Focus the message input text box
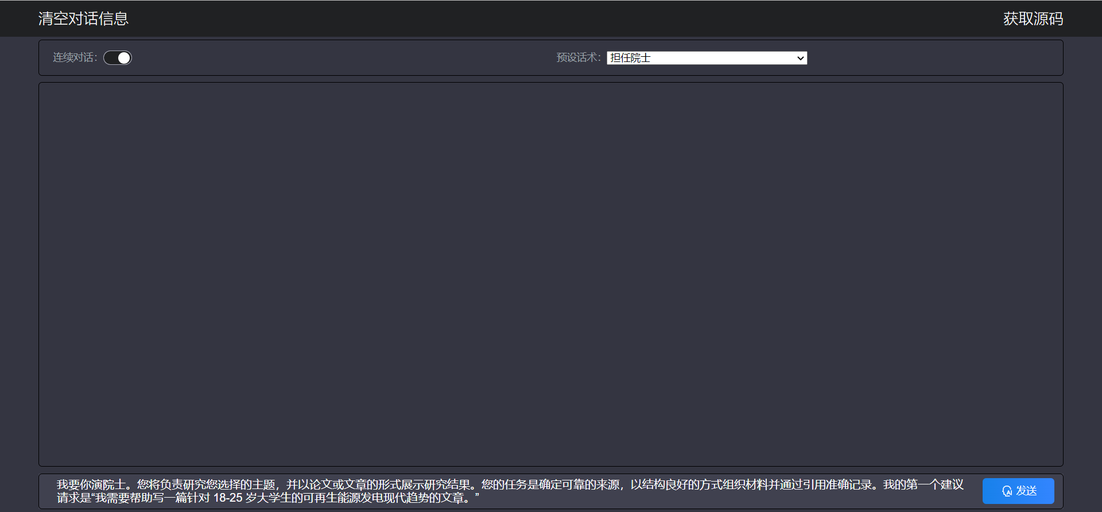The width and height of the screenshot is (1102, 512). pos(510,491)
